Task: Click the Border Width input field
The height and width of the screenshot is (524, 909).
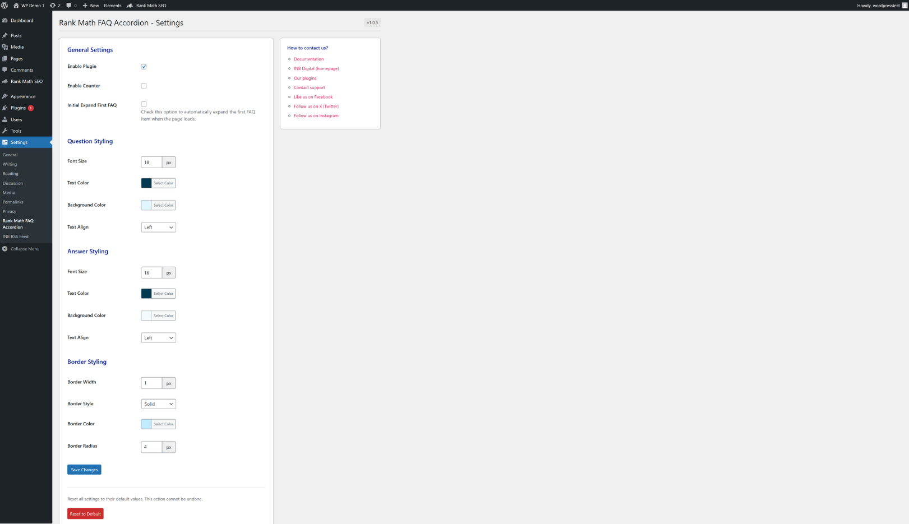Action: pos(151,383)
